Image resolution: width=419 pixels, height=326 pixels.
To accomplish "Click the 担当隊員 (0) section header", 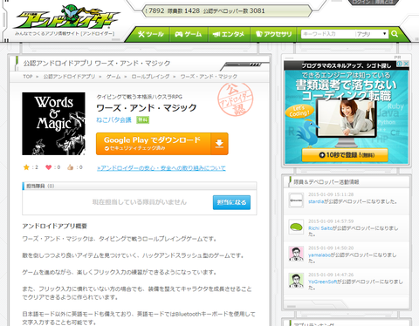I will pyautogui.click(x=140, y=186).
